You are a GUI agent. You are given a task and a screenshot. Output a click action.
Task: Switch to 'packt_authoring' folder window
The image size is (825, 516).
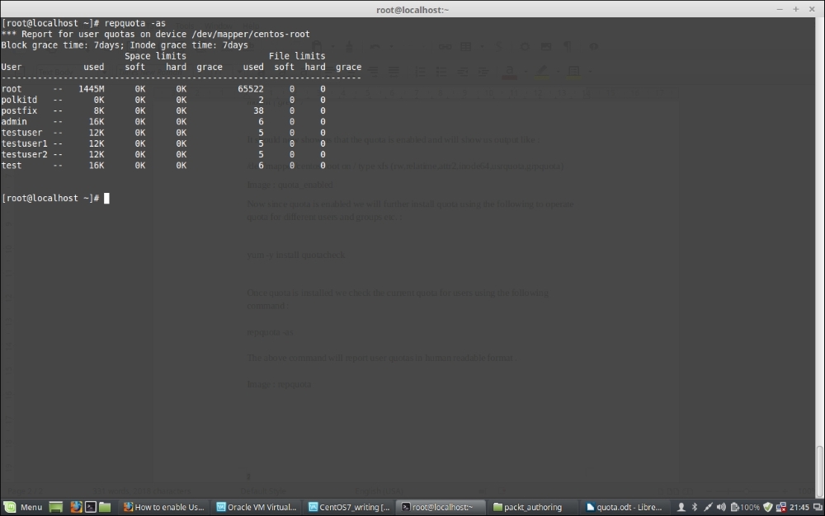pyautogui.click(x=533, y=507)
